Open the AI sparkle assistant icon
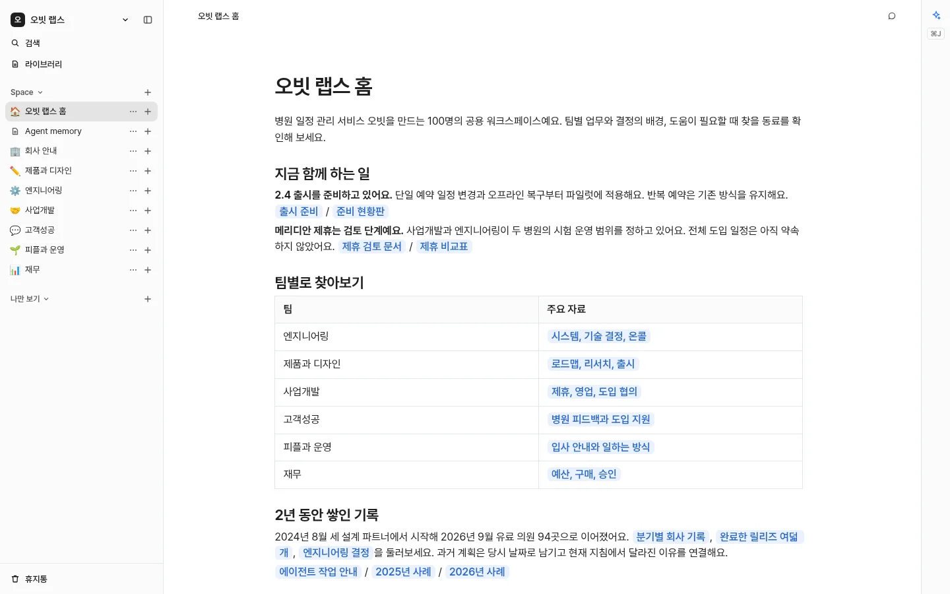Image resolution: width=950 pixels, height=594 pixels. click(x=936, y=15)
